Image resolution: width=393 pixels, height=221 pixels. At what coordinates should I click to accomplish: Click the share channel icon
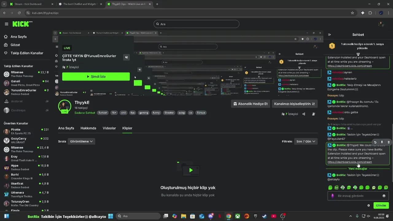[x=304, y=114]
